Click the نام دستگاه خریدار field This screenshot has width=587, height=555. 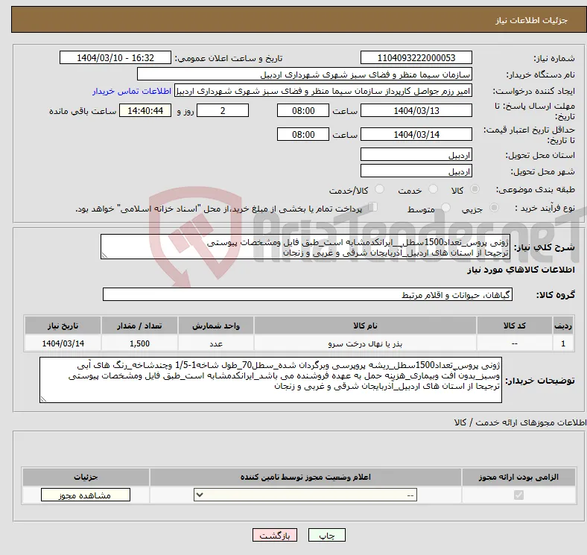click(x=305, y=74)
